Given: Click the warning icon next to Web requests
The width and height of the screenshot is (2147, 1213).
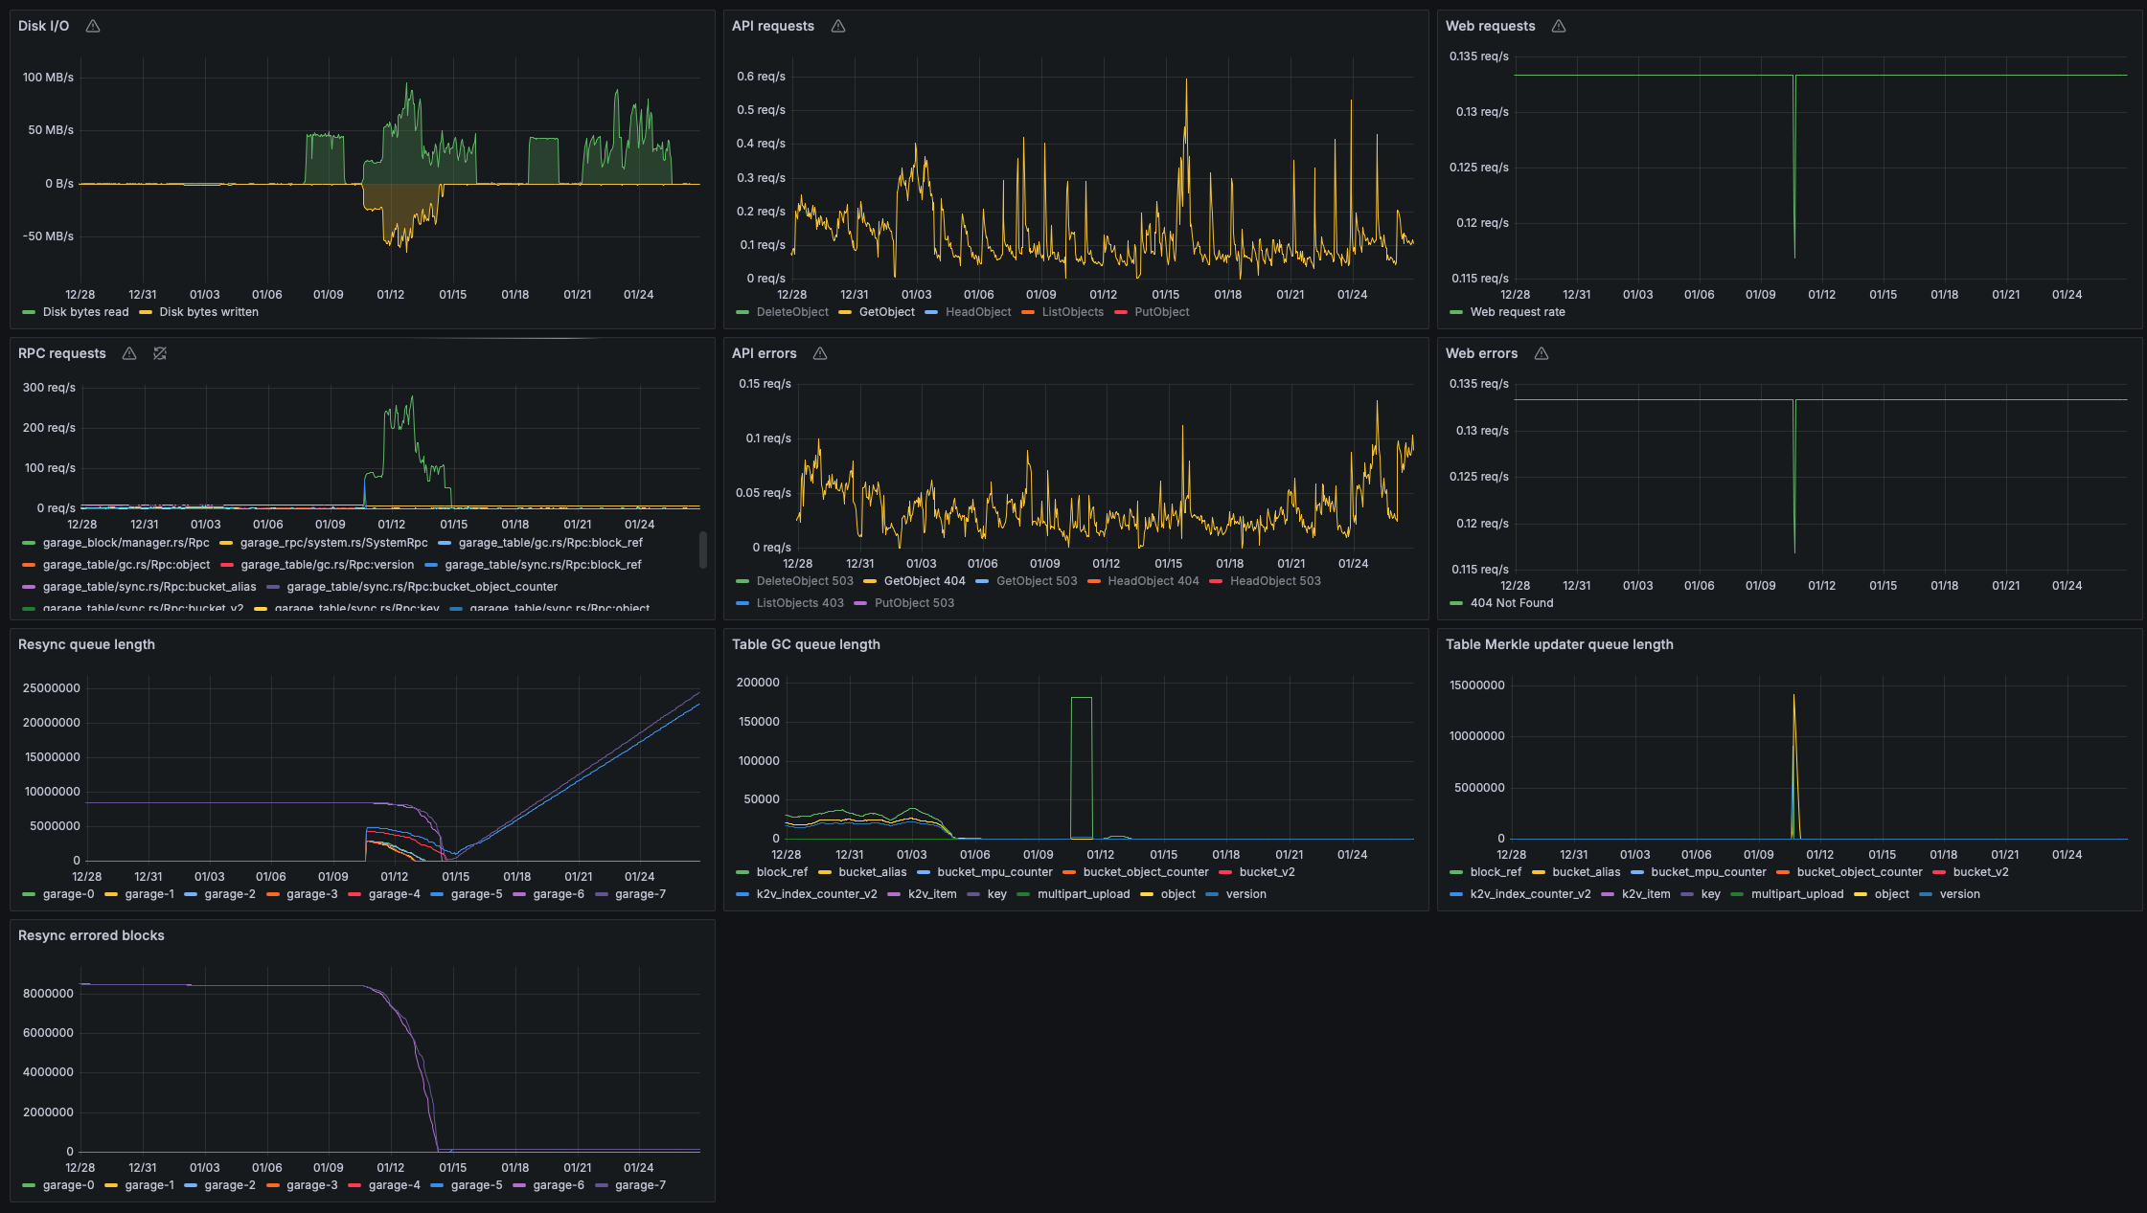Looking at the screenshot, I should tap(1559, 26).
